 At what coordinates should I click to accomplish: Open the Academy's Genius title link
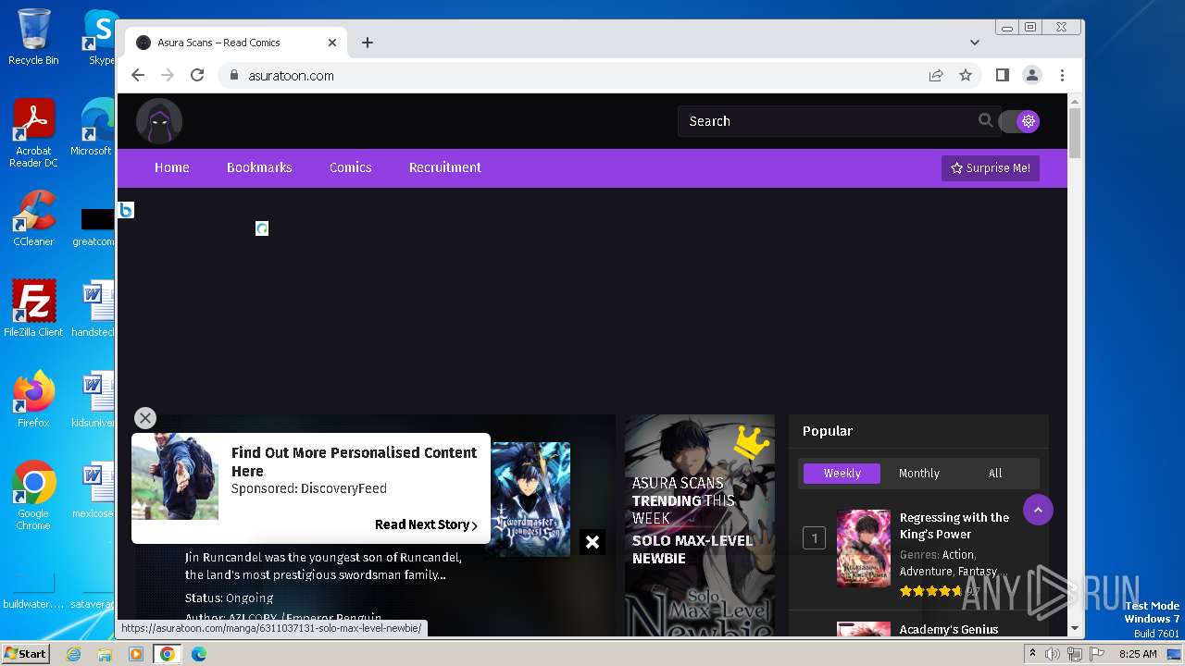[949, 629]
